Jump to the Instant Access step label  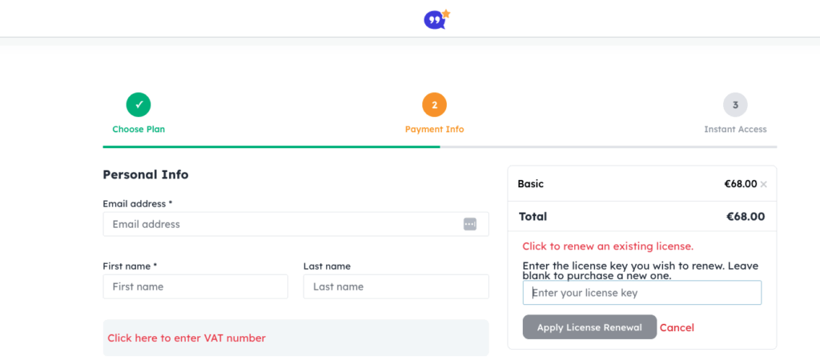click(735, 130)
